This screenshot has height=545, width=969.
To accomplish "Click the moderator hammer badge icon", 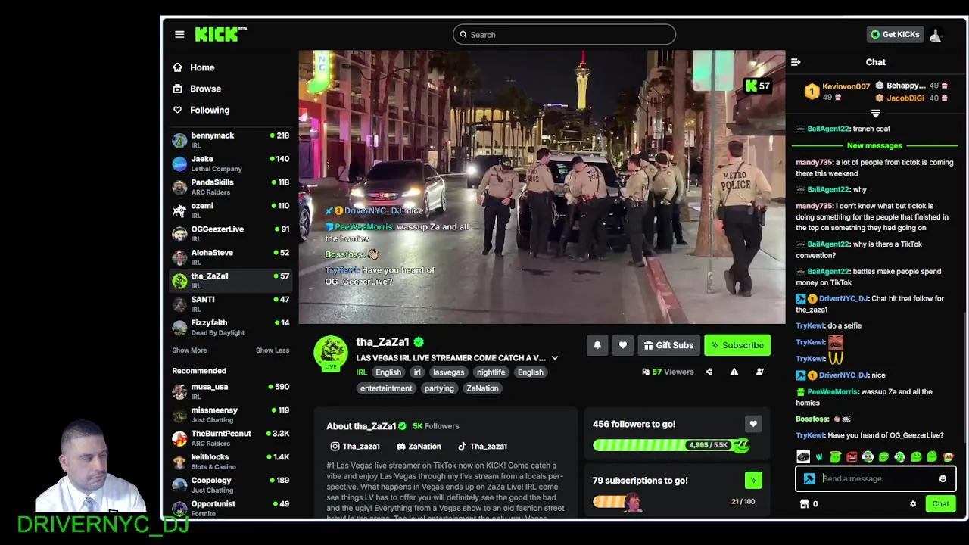I will point(809,478).
